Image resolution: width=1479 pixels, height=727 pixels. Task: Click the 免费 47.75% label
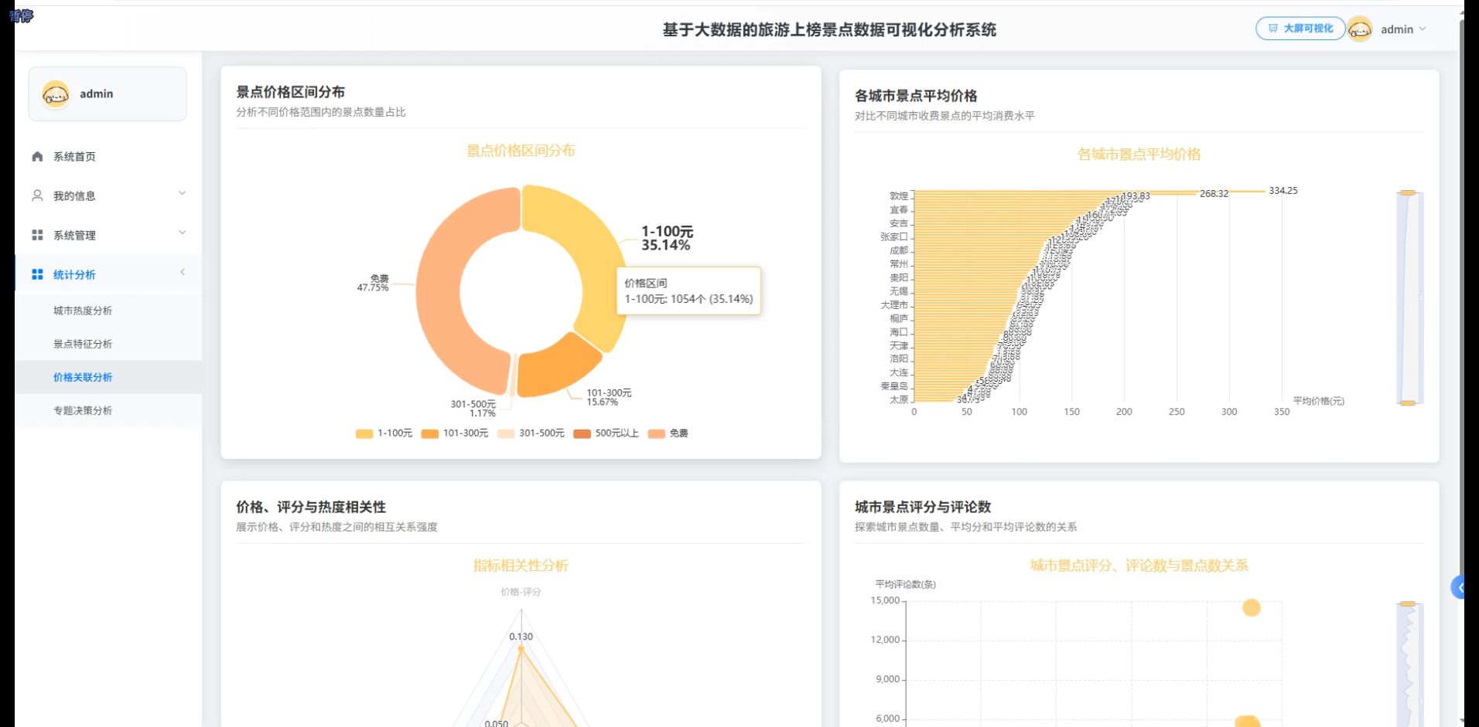(x=373, y=283)
